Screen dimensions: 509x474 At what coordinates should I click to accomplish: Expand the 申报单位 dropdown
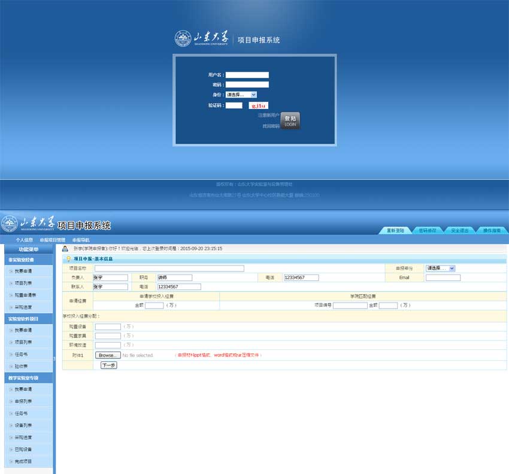[x=440, y=268]
